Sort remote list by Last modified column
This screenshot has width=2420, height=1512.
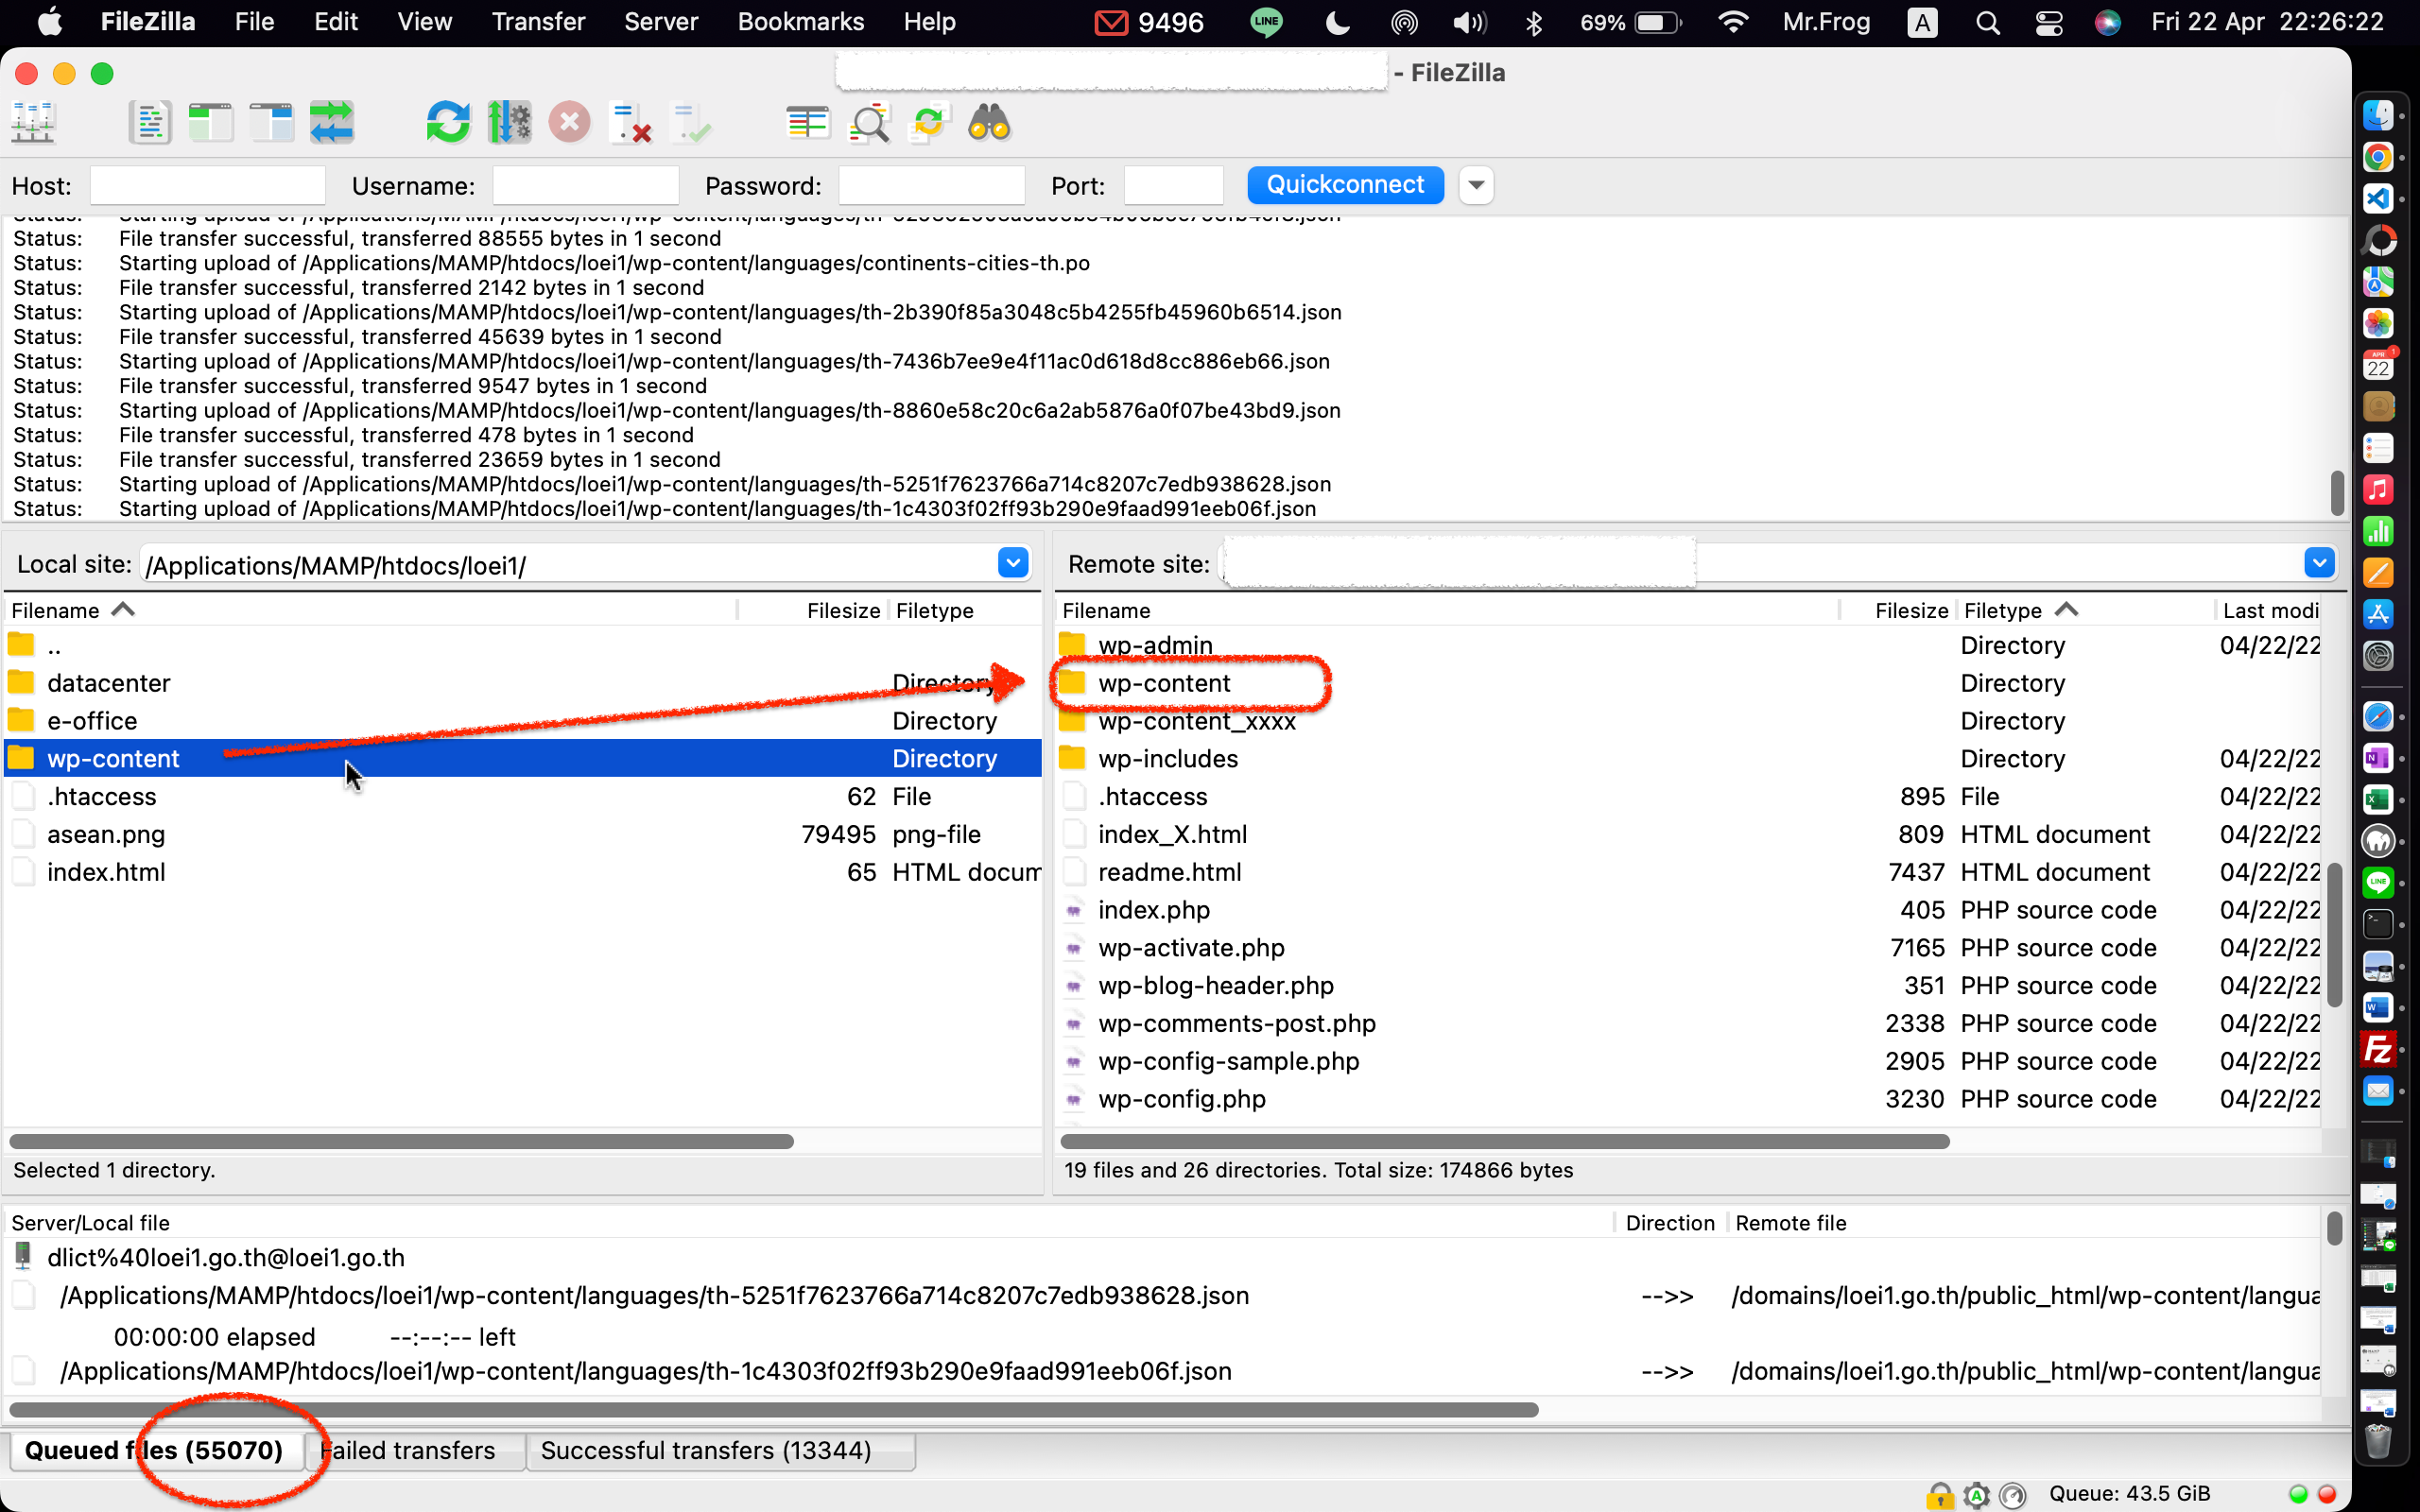click(2268, 610)
